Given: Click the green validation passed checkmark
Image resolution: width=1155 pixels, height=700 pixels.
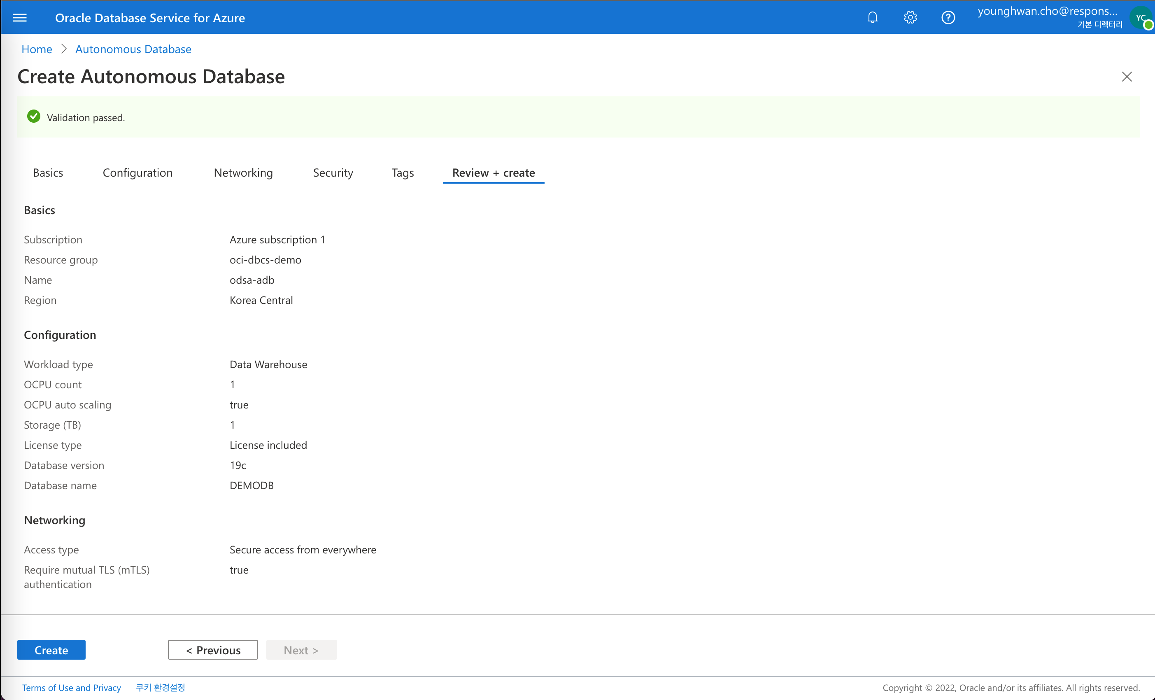Looking at the screenshot, I should coord(34,117).
